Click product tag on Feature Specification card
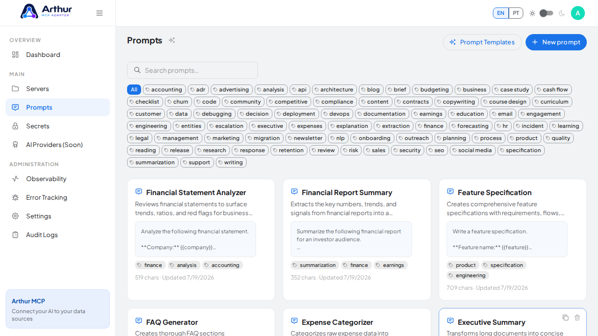The width and height of the screenshot is (598, 336). pyautogui.click(x=463, y=265)
